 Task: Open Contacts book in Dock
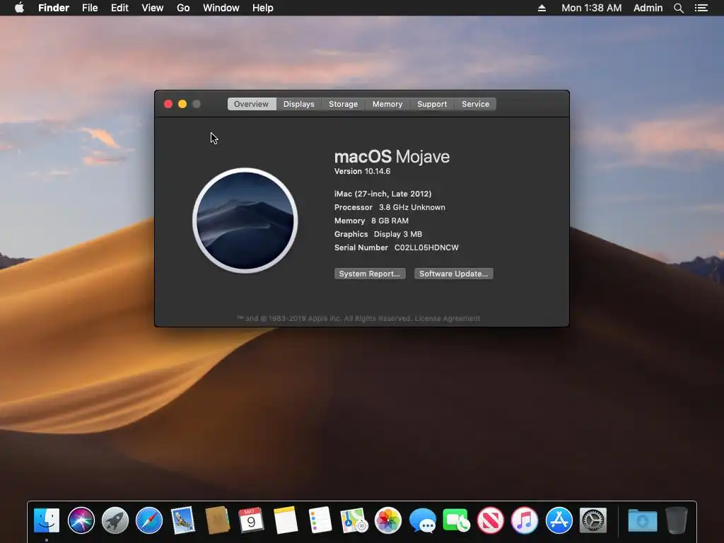click(x=218, y=520)
